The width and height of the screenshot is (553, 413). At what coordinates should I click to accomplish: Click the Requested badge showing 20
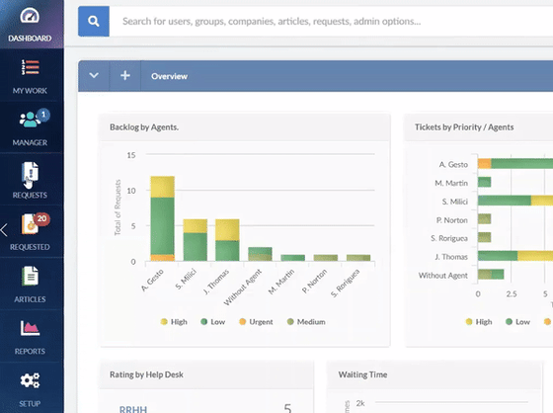[41, 219]
